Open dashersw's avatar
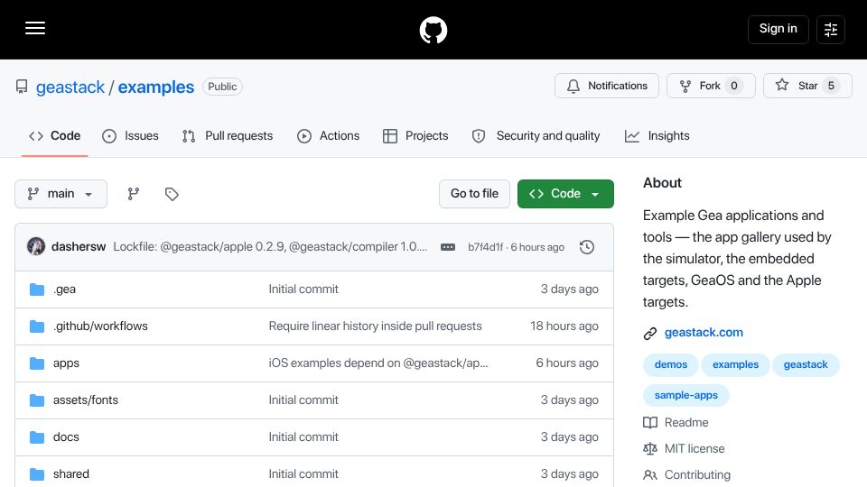The width and height of the screenshot is (867, 487). coord(36,246)
